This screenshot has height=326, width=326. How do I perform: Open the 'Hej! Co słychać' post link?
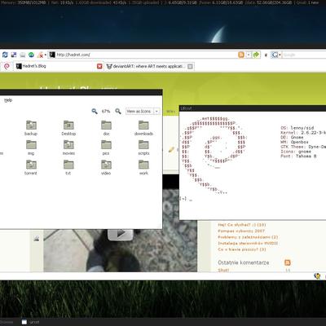click(x=242, y=225)
